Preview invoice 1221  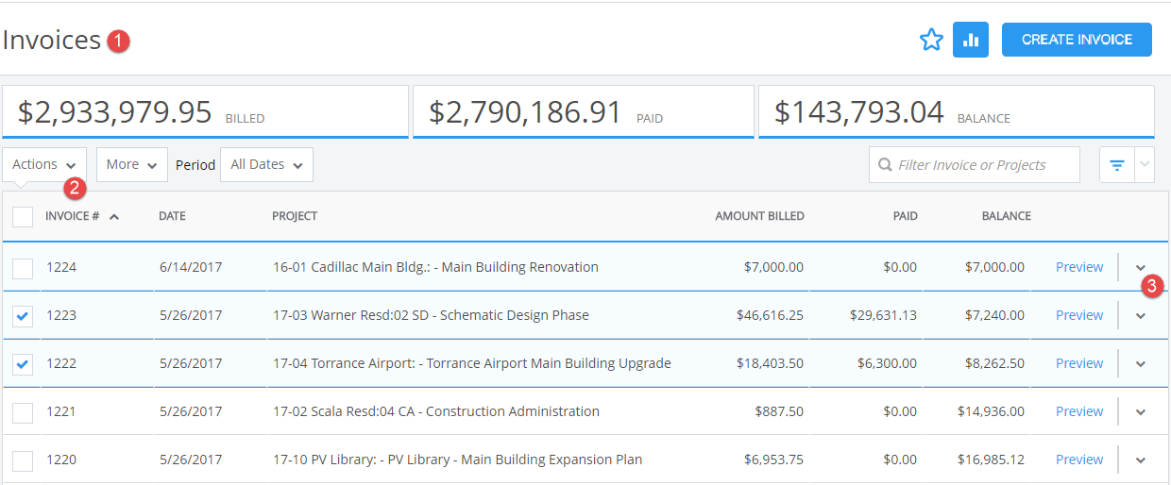(x=1079, y=411)
